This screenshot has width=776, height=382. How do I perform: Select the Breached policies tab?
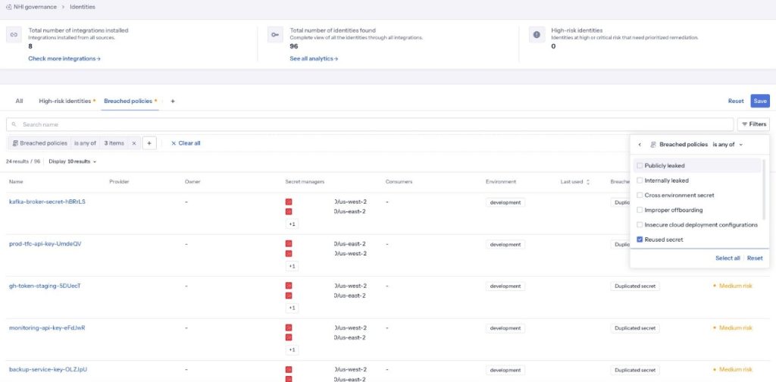click(x=128, y=101)
